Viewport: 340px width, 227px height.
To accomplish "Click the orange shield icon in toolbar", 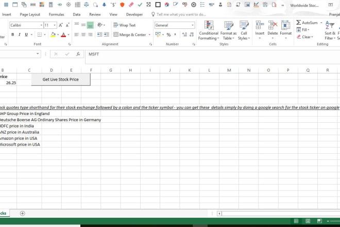I will pos(122,5).
